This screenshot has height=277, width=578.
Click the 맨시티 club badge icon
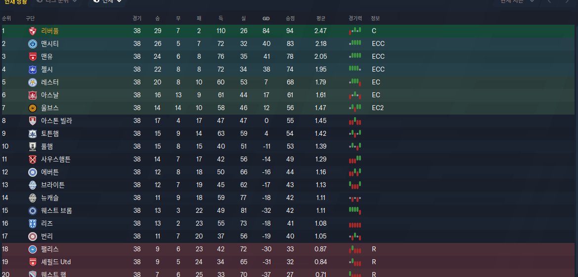click(x=33, y=44)
